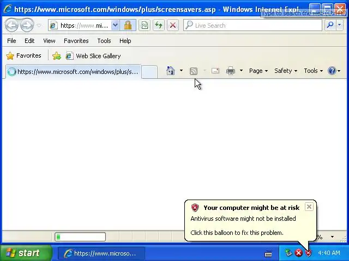Open the File menu
The height and width of the screenshot is (261, 349).
click(x=11, y=41)
